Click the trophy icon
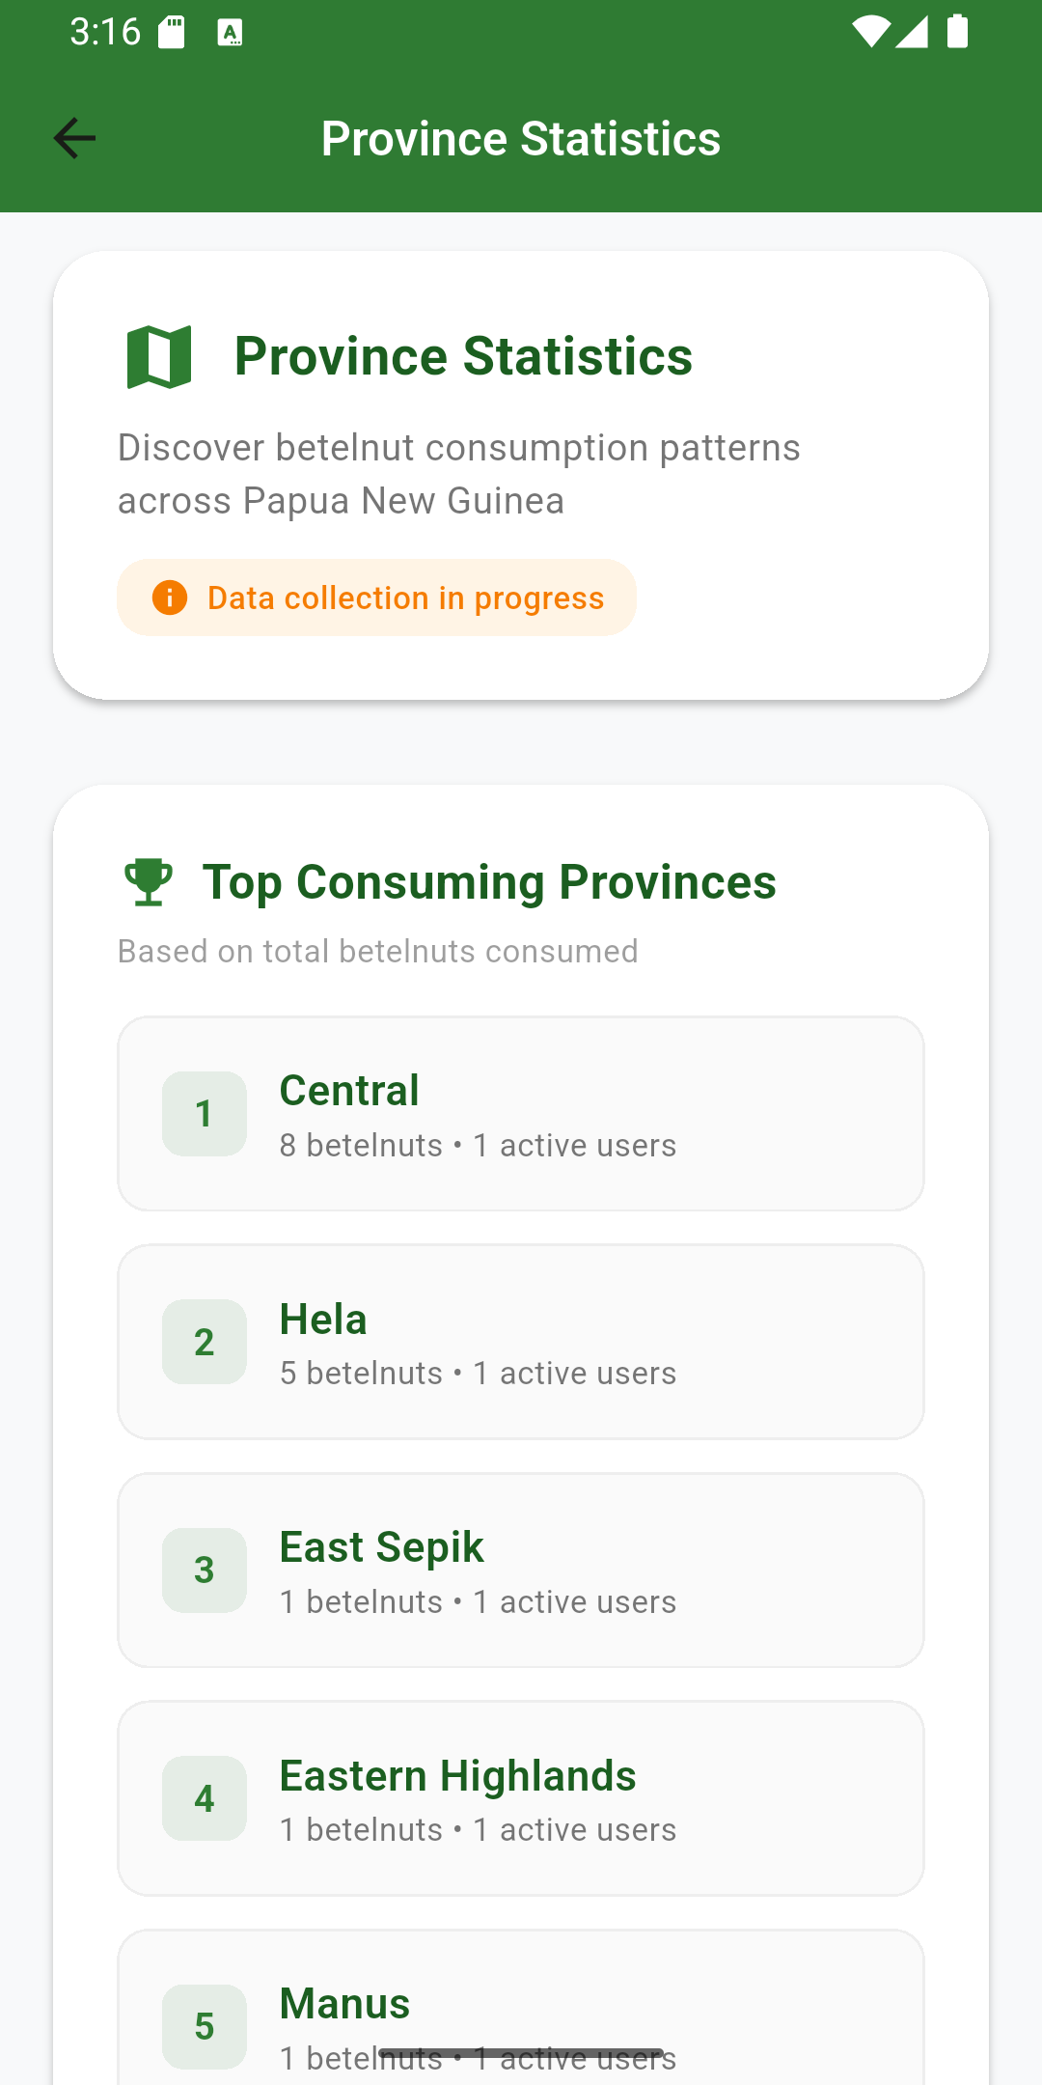 coord(149,881)
